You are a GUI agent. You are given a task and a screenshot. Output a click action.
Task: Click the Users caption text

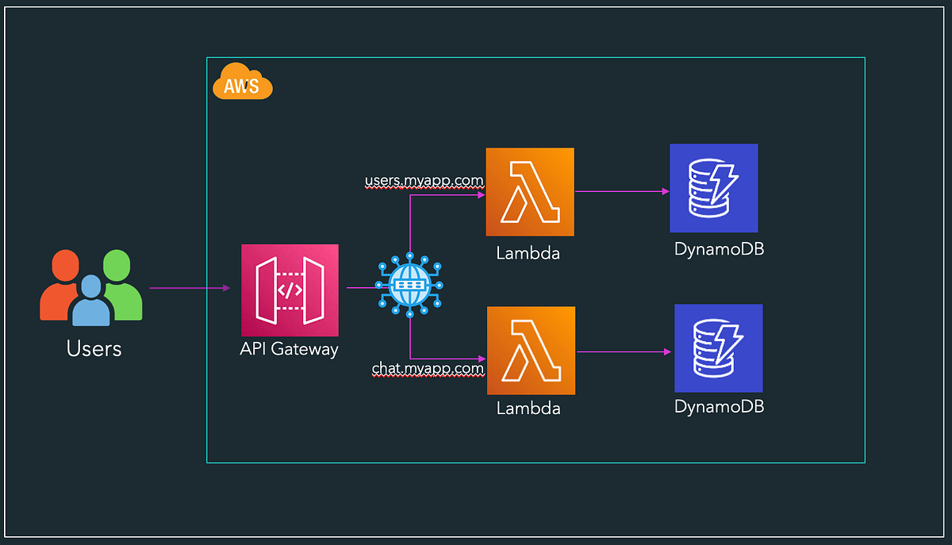click(x=93, y=348)
